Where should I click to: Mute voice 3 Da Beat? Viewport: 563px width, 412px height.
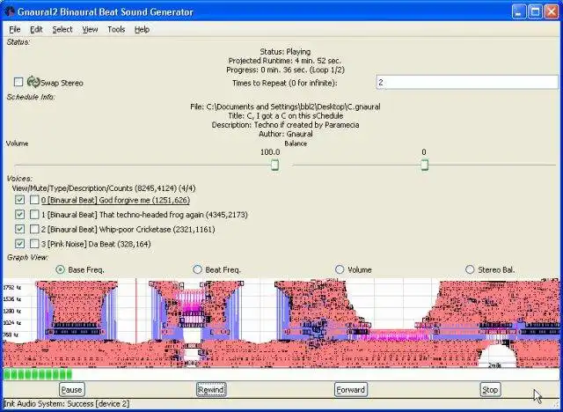[34, 244]
